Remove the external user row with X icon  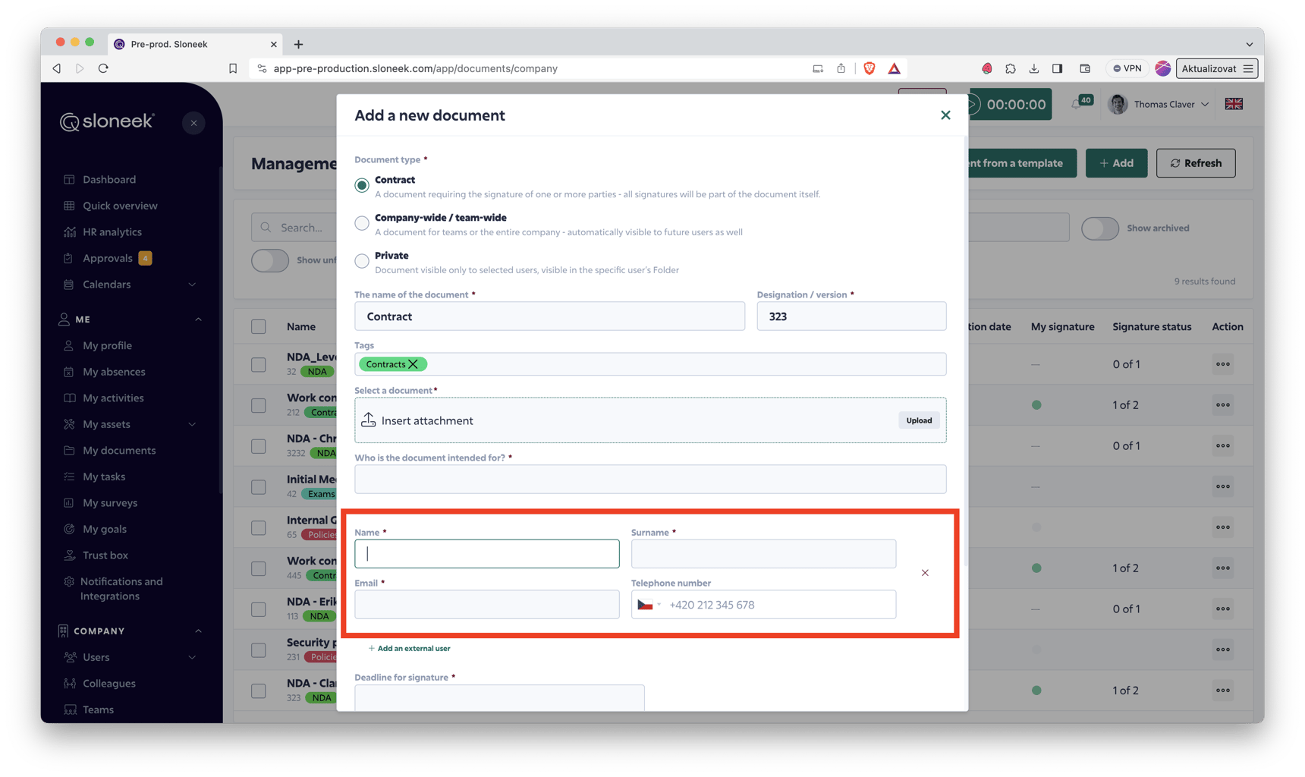[925, 573]
